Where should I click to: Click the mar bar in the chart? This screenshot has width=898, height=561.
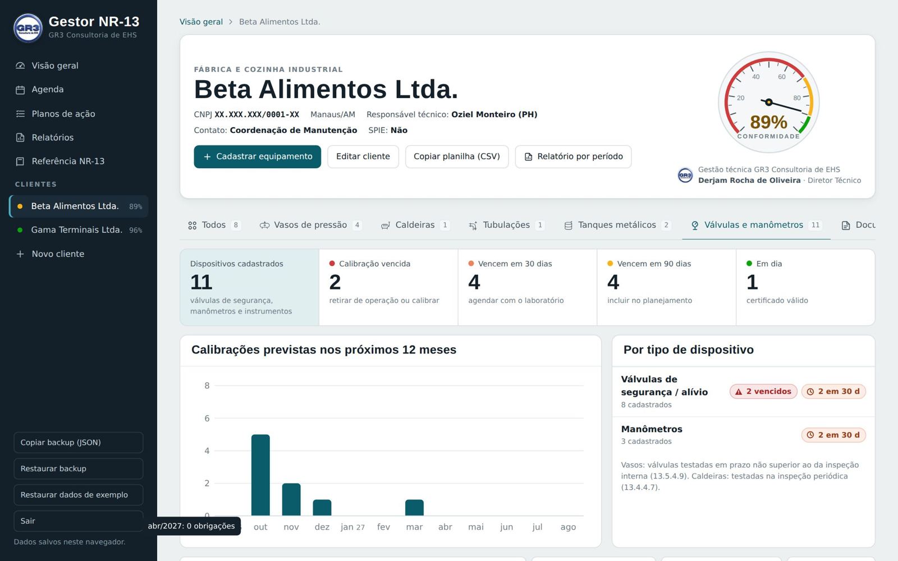coord(414,508)
